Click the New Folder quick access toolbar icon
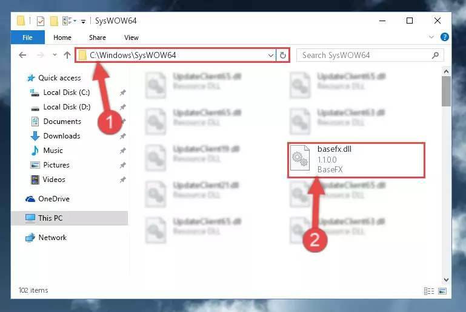The height and width of the screenshot is (312, 466). pos(54,21)
